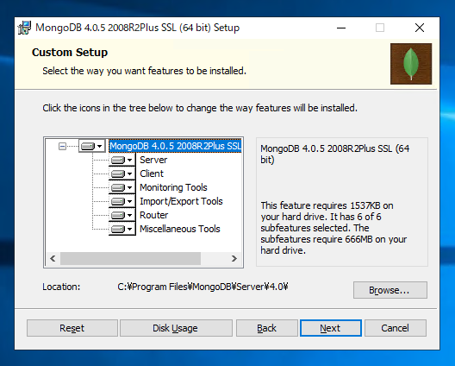Screen dimensions: 455x366
Task: Cancel the MongoDB setup
Action: click(x=396, y=328)
